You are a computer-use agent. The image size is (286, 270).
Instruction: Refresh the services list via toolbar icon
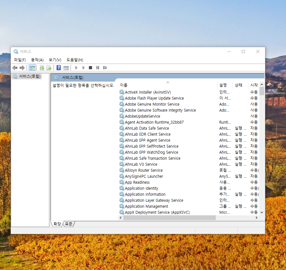42,68
